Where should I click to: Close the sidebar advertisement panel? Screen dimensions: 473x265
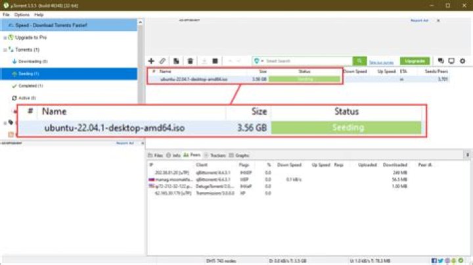143,143
